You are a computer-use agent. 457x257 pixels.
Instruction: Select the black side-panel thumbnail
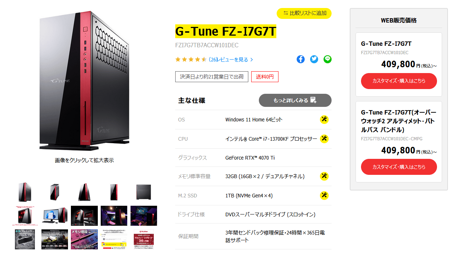[144, 192]
